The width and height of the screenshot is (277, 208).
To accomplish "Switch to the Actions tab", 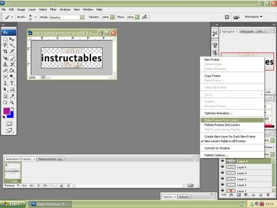I will click(x=184, y=197).
